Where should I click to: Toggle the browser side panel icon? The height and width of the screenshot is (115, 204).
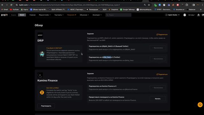193,5
